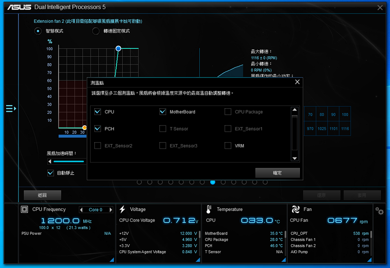The width and height of the screenshot is (390, 268).
Task: Click the Temperature thermometer icon
Action: (209, 209)
